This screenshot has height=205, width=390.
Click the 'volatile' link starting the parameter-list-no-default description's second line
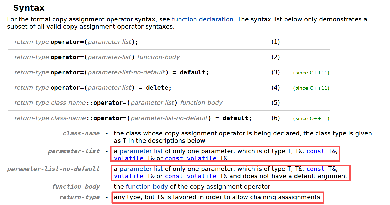point(128,176)
